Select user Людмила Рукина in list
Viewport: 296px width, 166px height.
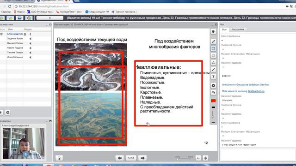pos(15,39)
